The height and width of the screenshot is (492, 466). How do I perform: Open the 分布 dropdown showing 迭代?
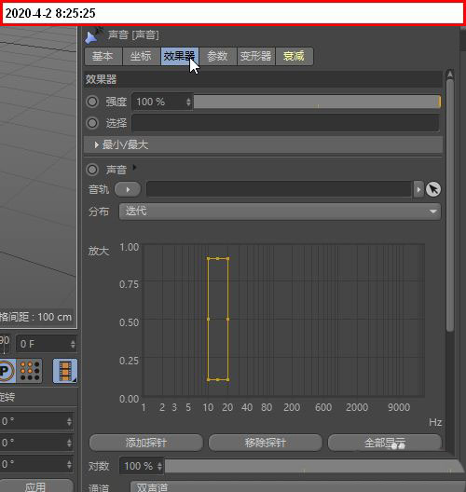280,212
